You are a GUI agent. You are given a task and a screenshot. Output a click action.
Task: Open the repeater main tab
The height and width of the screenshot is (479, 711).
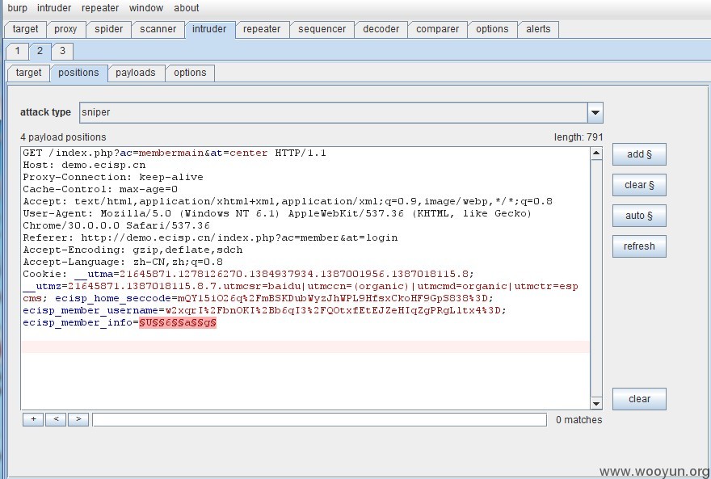tap(262, 29)
